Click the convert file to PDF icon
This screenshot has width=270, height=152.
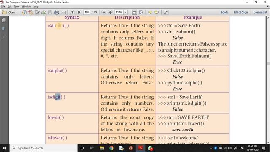coord(30,12)
